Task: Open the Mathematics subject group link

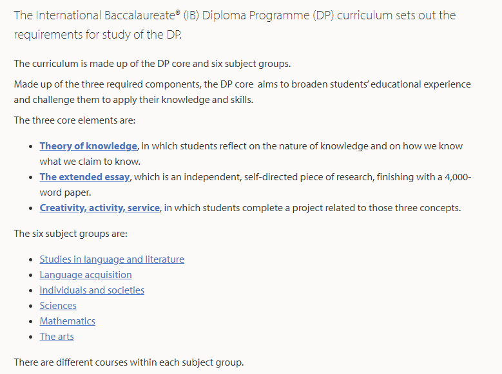Action: [x=67, y=321]
